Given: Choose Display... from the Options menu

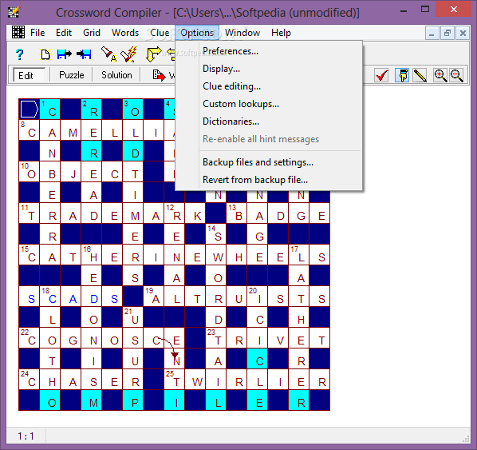Looking at the screenshot, I should 269,69.
